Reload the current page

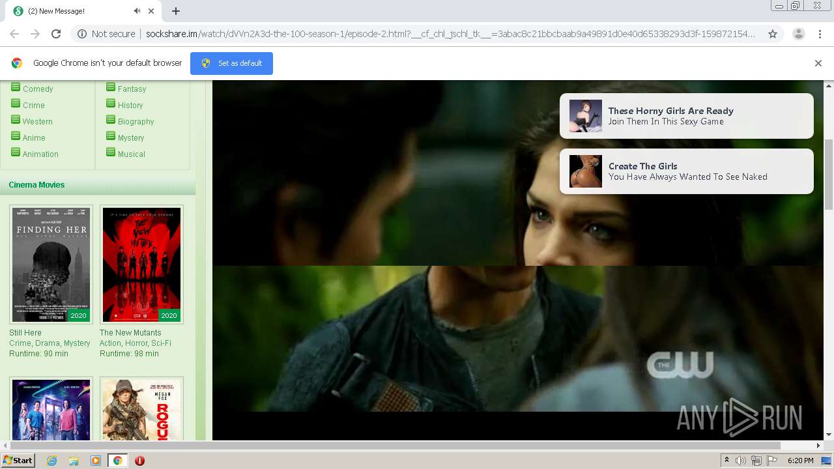pos(56,34)
